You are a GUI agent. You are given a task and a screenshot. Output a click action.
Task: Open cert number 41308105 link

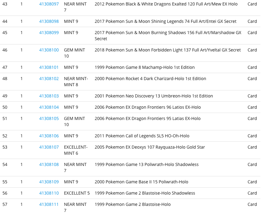[49, 118]
